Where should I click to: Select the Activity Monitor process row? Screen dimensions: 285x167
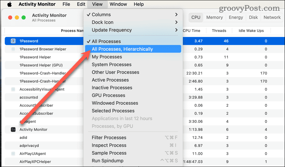pos(145,129)
